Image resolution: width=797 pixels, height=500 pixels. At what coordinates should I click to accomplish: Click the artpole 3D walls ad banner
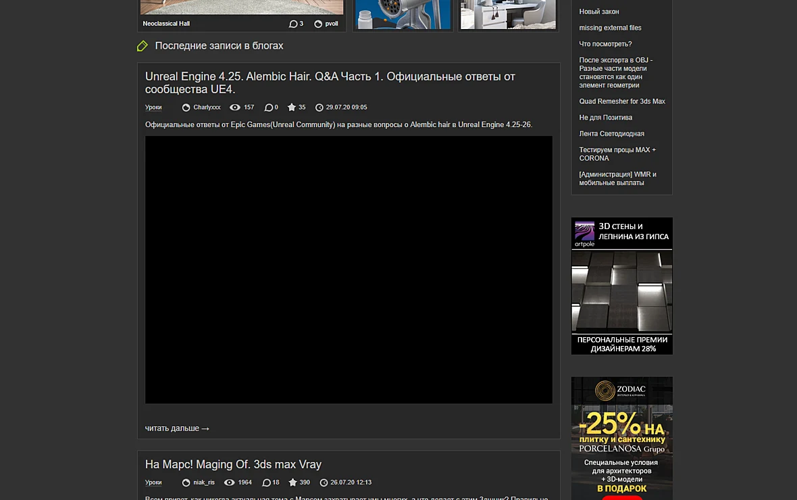click(x=621, y=286)
